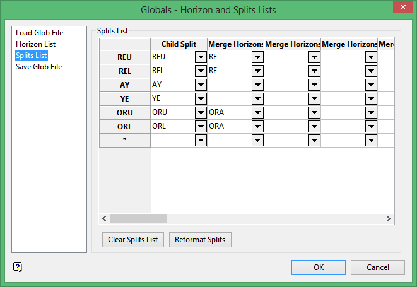Expand the RE merge horizon dropdown in REU row
This screenshot has height=287, width=417.
click(257, 57)
